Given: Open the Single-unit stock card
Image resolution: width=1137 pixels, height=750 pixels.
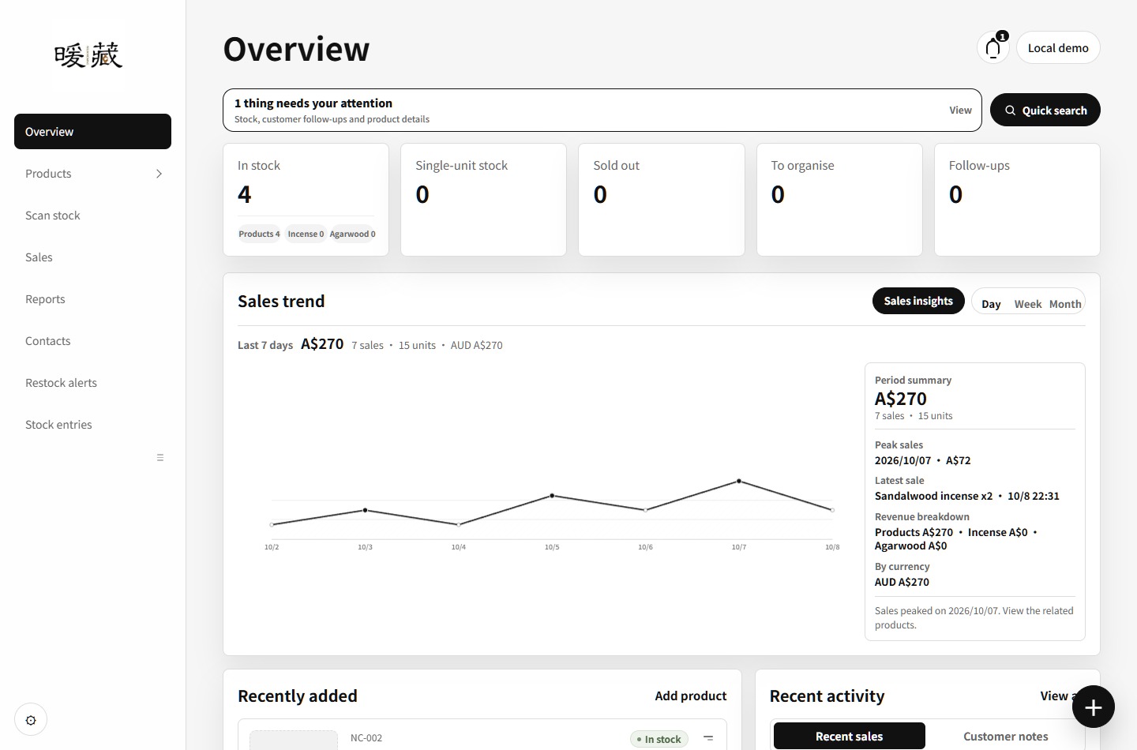Looking at the screenshot, I should (483, 199).
